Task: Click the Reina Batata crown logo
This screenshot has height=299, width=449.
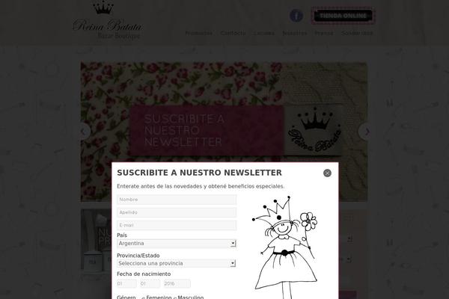Action: (107, 20)
